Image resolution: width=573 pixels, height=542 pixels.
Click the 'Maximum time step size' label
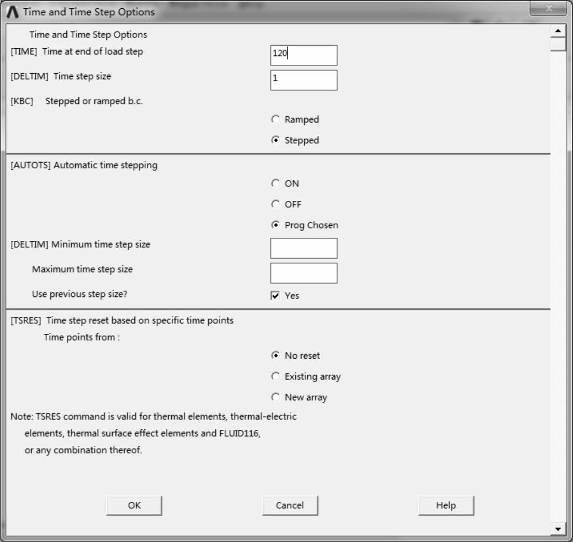82,269
